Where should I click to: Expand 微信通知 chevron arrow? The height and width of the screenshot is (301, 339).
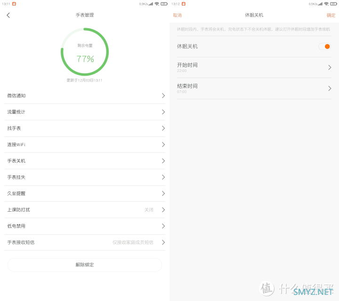point(163,95)
